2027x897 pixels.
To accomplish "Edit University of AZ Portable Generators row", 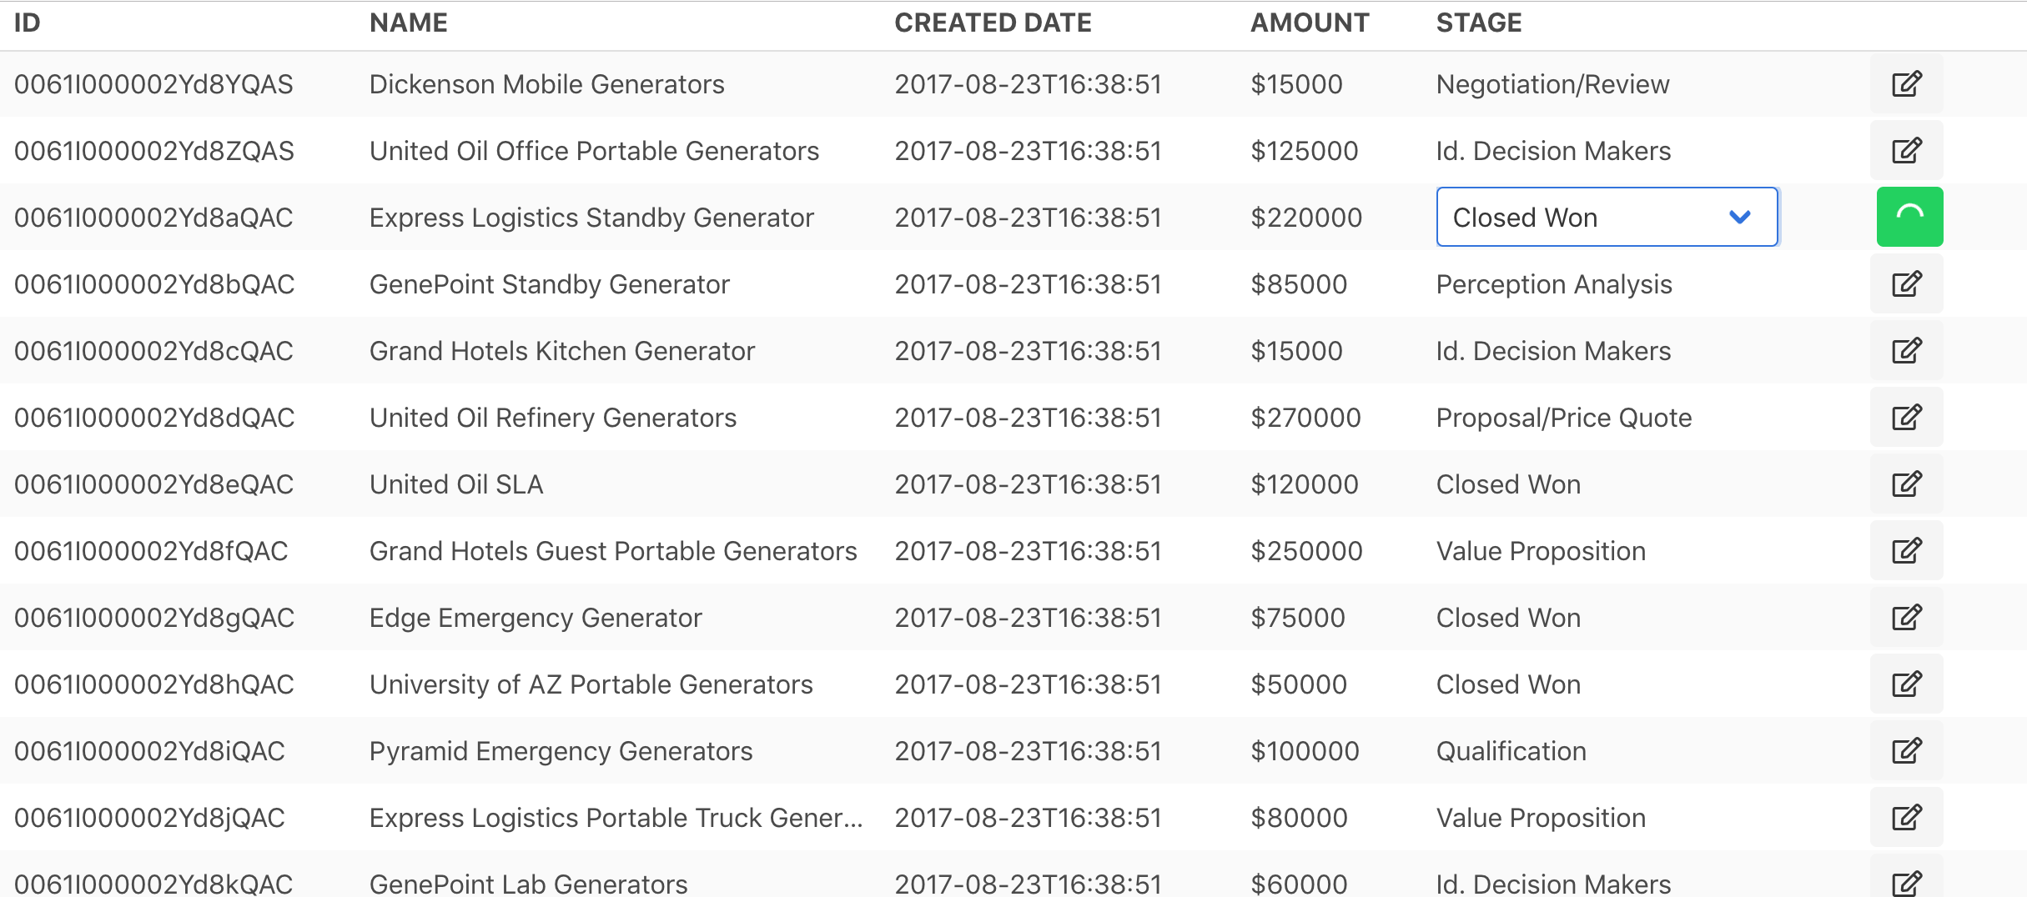I will (1906, 684).
